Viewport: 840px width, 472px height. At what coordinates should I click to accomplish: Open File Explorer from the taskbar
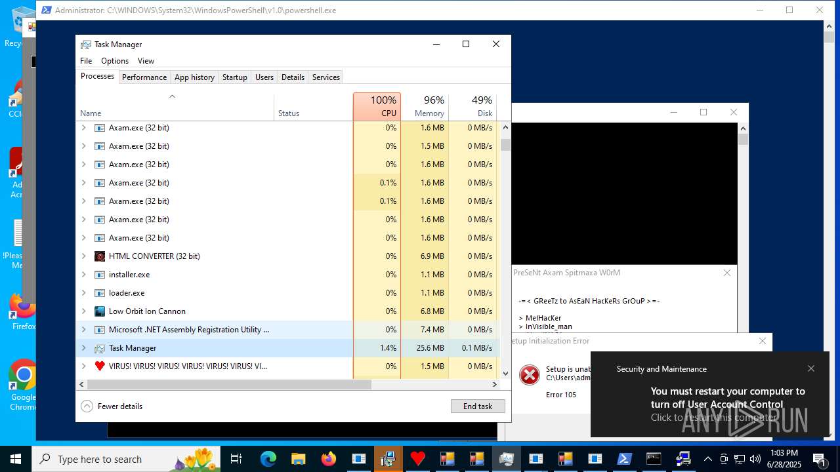click(298, 459)
